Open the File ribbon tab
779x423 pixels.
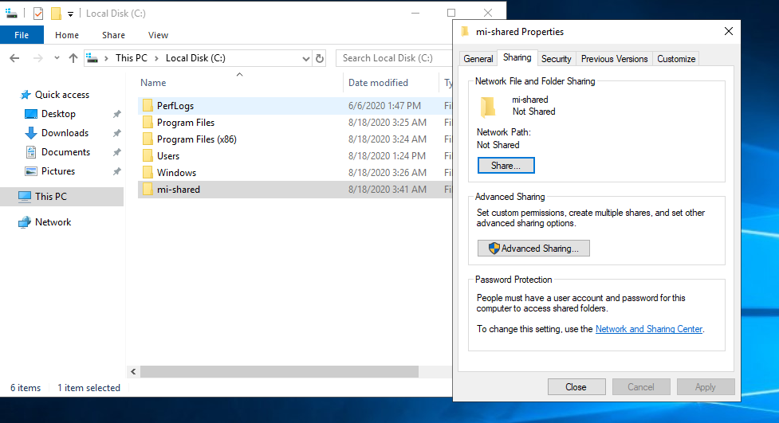point(22,35)
